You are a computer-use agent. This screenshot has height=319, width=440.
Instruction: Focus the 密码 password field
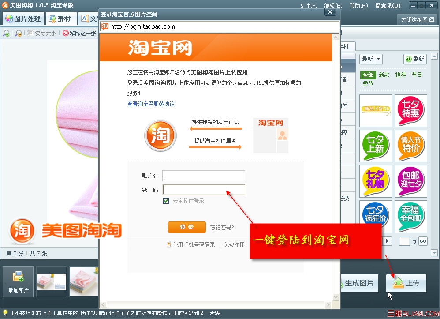coord(204,190)
